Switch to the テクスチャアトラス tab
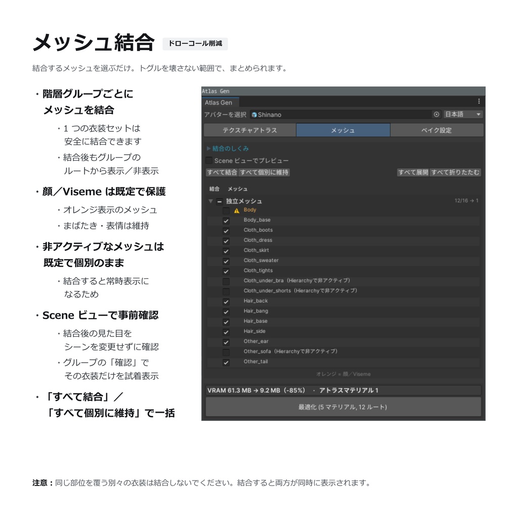The height and width of the screenshot is (518, 518). pos(250,130)
